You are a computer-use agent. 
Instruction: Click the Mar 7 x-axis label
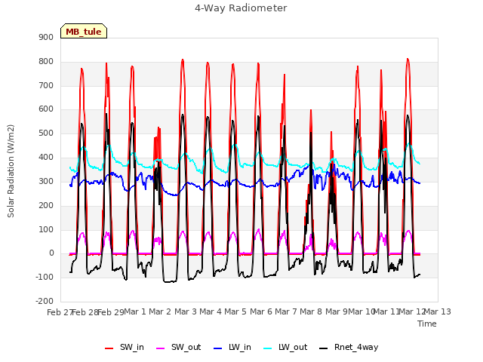pos(286,311)
